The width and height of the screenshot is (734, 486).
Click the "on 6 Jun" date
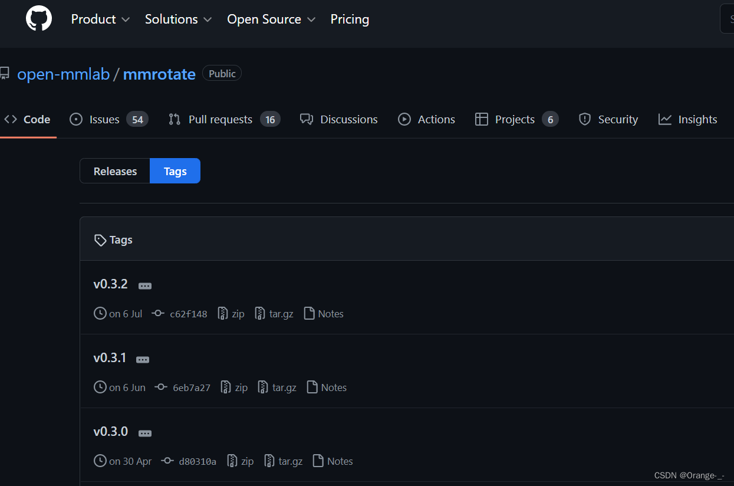(x=127, y=388)
